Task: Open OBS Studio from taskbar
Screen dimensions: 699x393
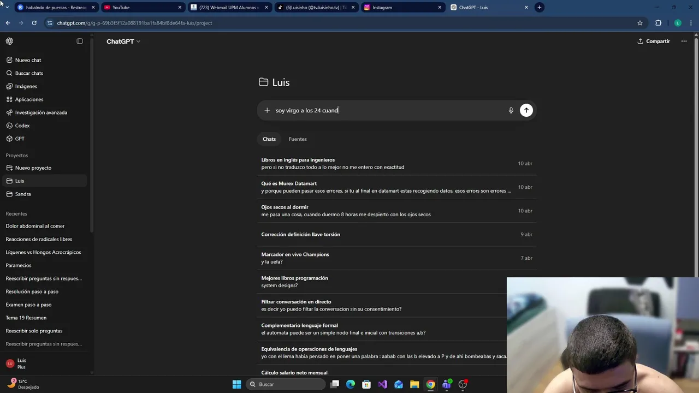Action: 463,384
